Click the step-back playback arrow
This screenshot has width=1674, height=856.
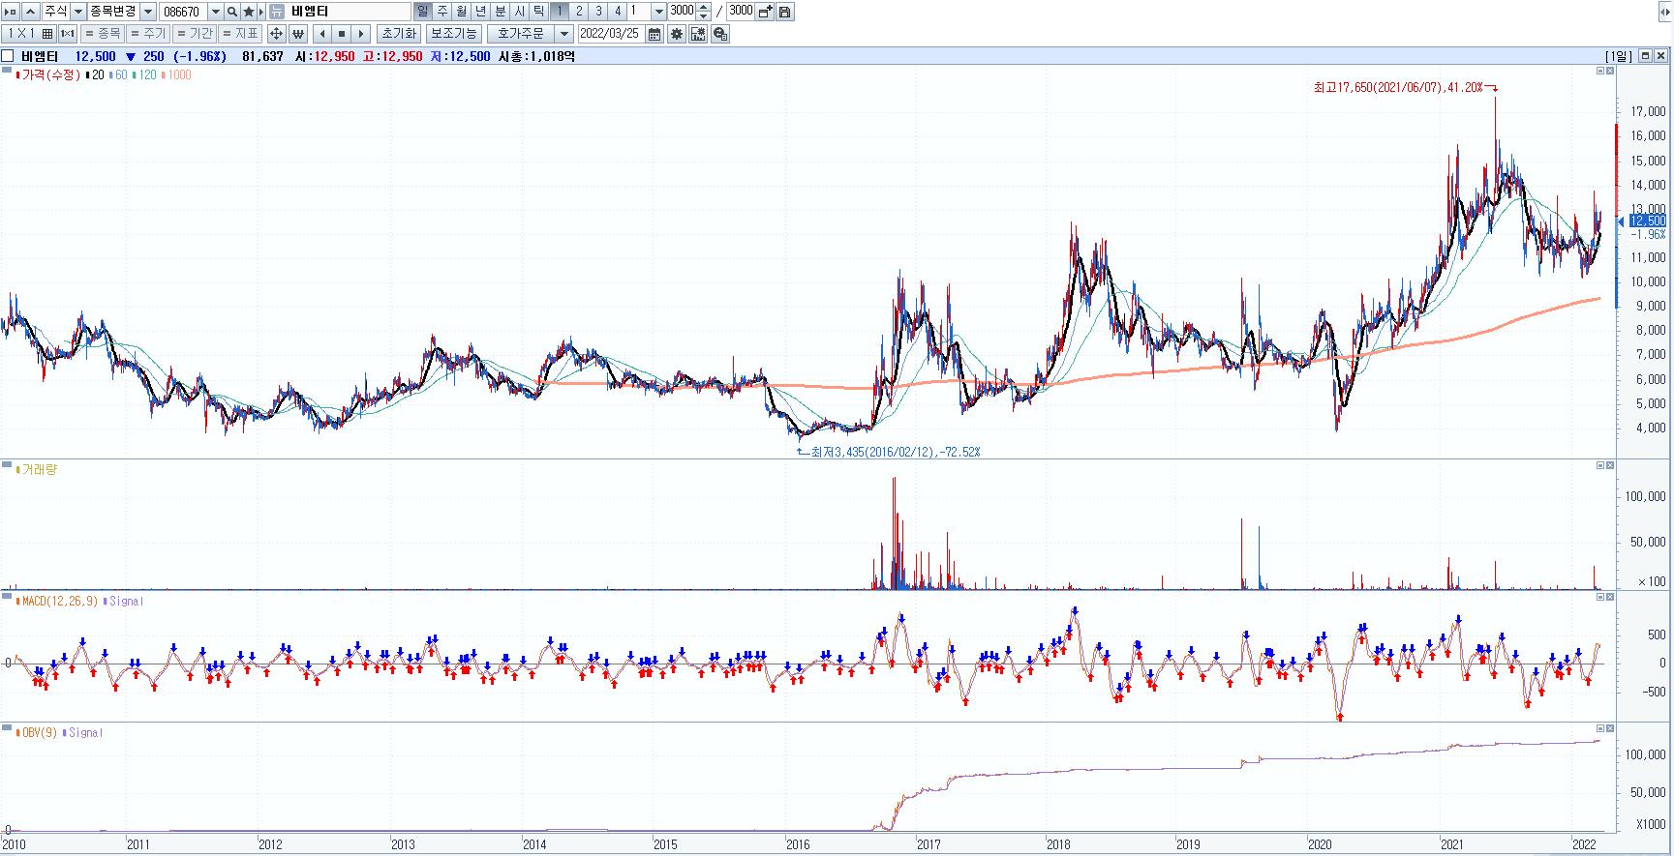coord(322,34)
